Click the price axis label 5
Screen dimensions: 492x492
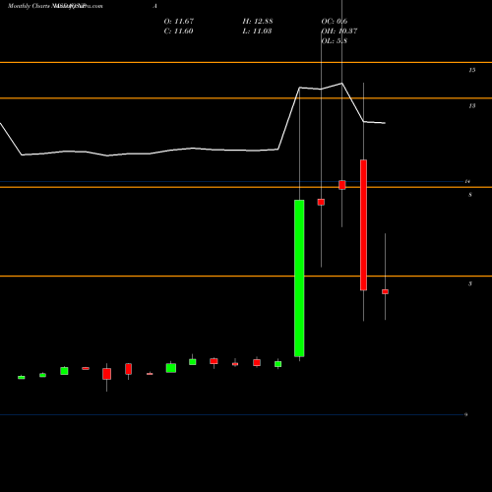470,283
